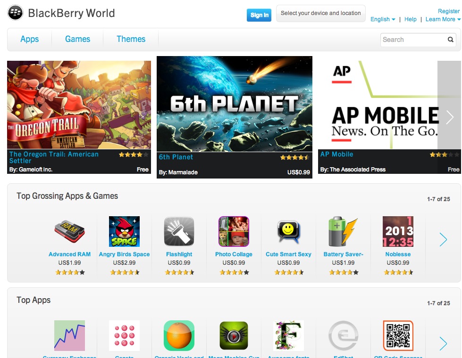Switch to the Games tab
The height and width of the screenshot is (358, 462).
tap(77, 39)
